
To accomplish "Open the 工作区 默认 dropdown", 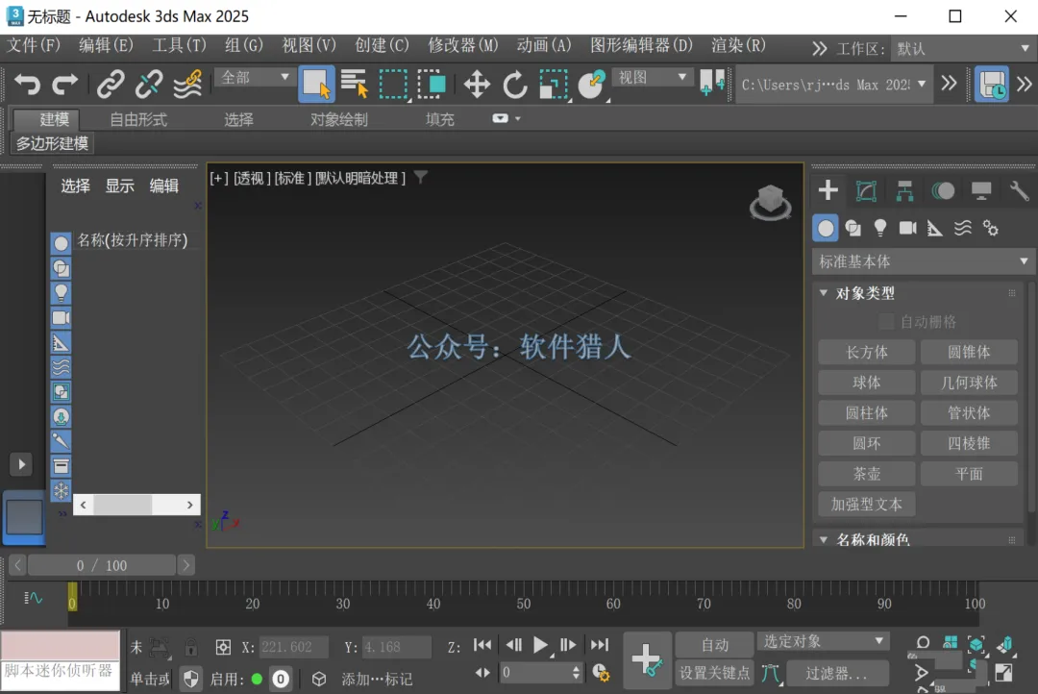I will pyautogui.click(x=961, y=48).
